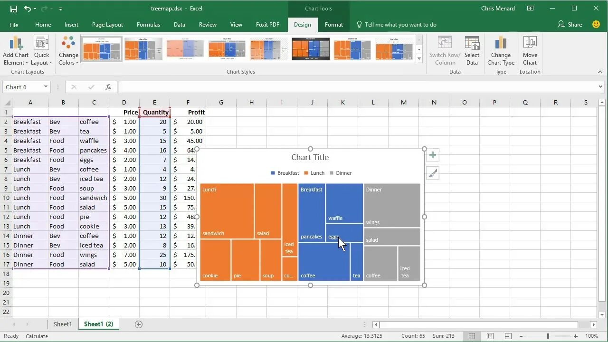Select column E header
Image resolution: width=608 pixels, height=342 pixels.
154,102
